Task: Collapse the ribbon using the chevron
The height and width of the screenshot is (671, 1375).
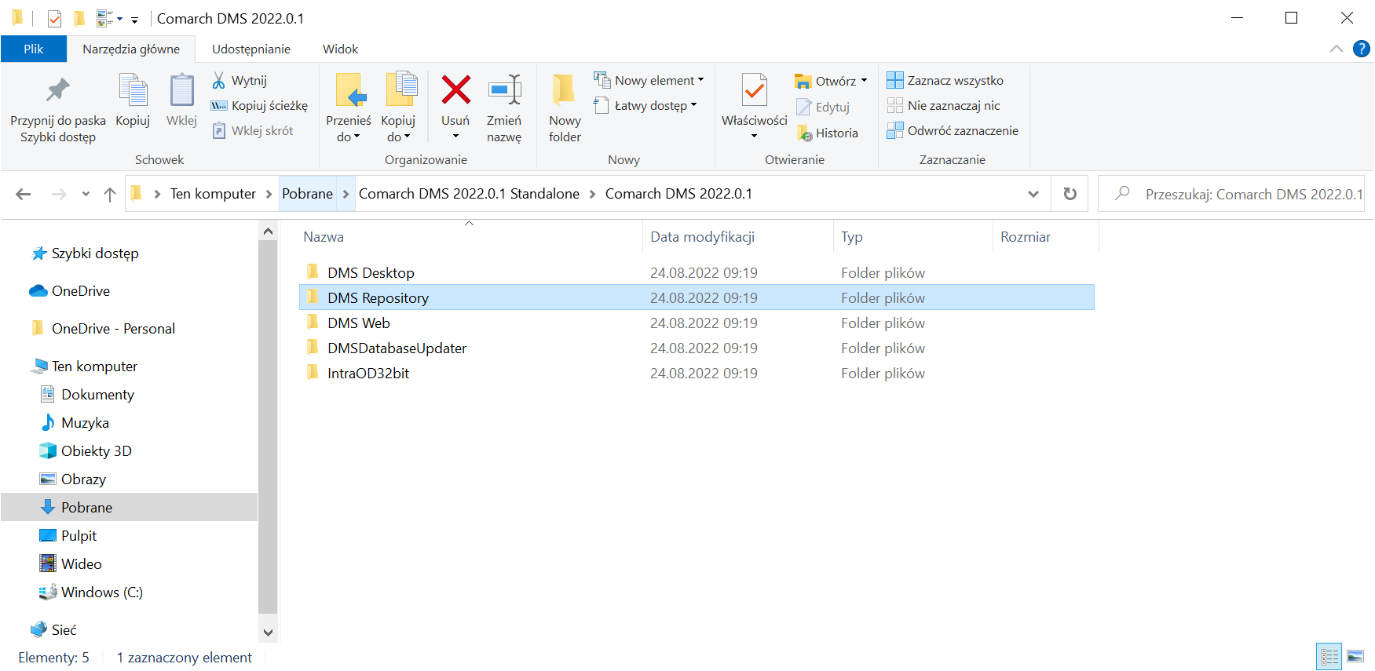Action: click(1336, 49)
